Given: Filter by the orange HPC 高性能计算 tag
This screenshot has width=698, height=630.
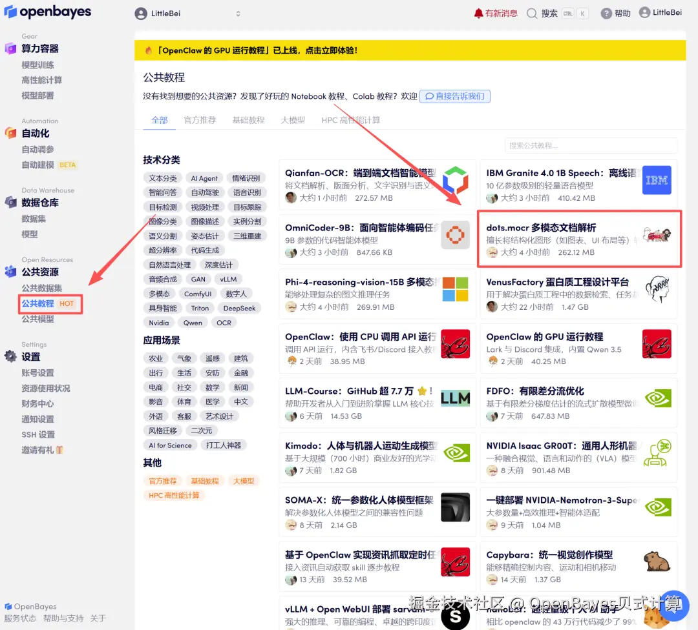Looking at the screenshot, I should pos(174,495).
